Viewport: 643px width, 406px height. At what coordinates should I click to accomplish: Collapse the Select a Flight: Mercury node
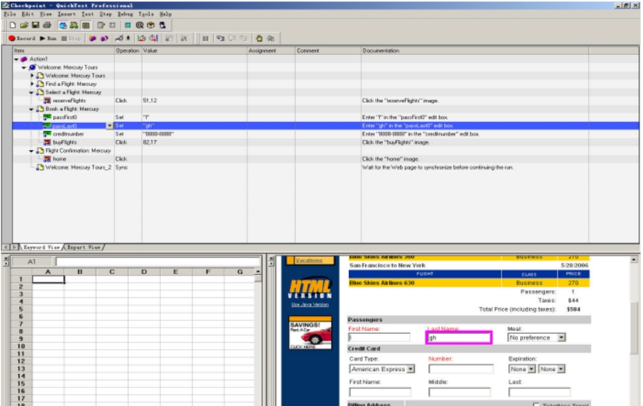click(32, 92)
